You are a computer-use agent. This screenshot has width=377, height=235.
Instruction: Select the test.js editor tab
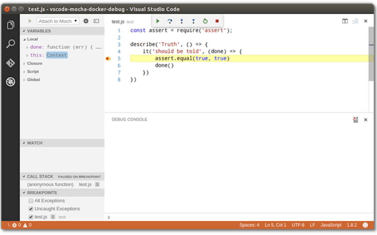tap(118, 21)
